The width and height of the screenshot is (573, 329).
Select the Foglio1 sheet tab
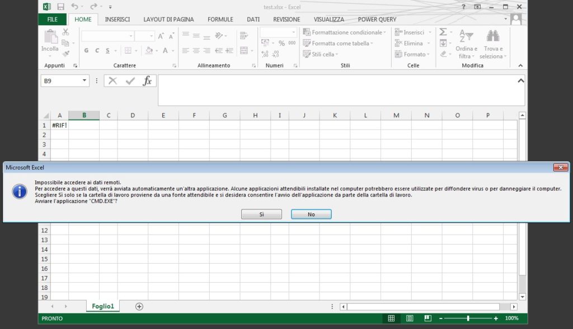pyautogui.click(x=103, y=306)
